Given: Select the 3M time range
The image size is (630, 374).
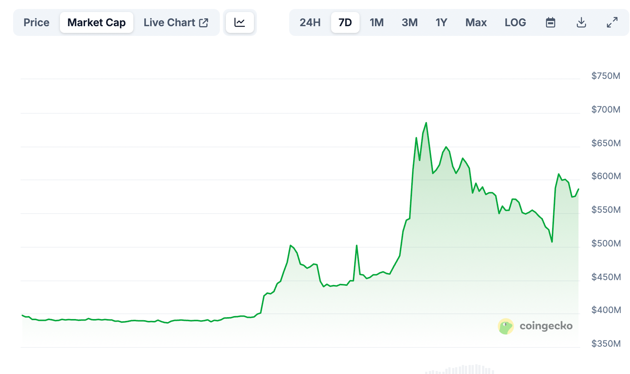Looking at the screenshot, I should (x=409, y=22).
